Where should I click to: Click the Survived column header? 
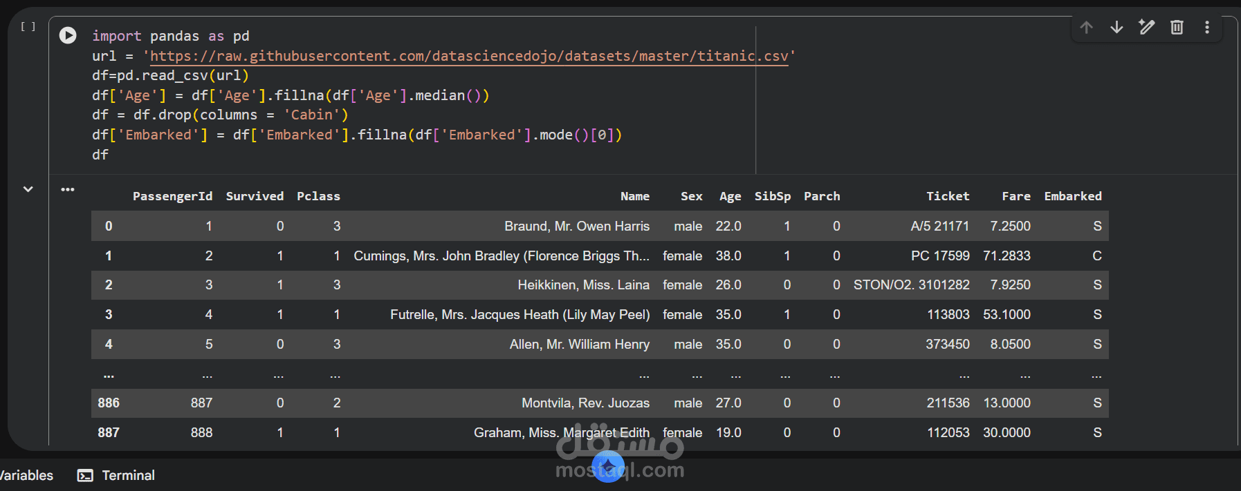(255, 196)
